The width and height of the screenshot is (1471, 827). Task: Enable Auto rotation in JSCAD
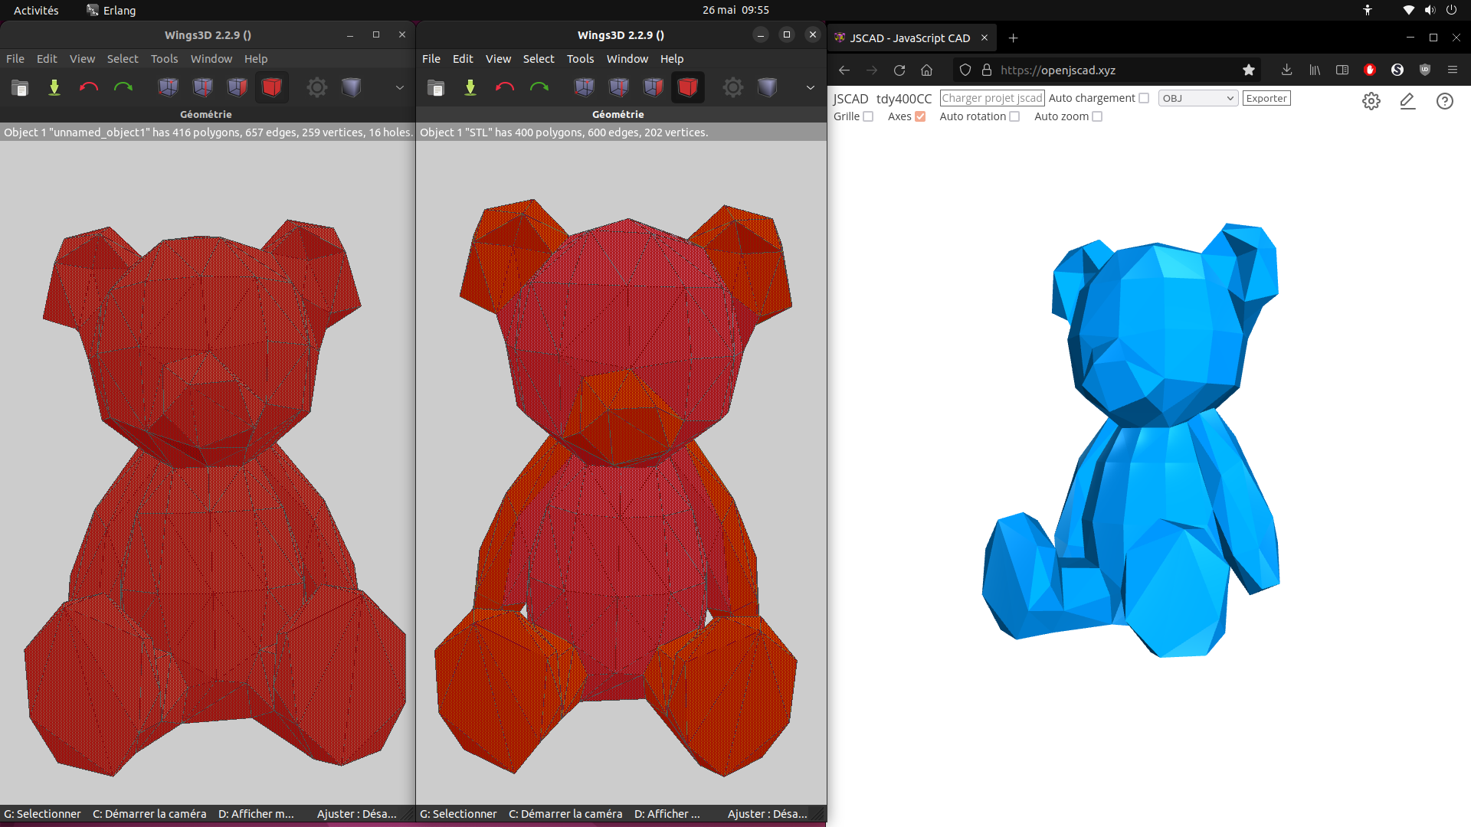(x=1014, y=116)
